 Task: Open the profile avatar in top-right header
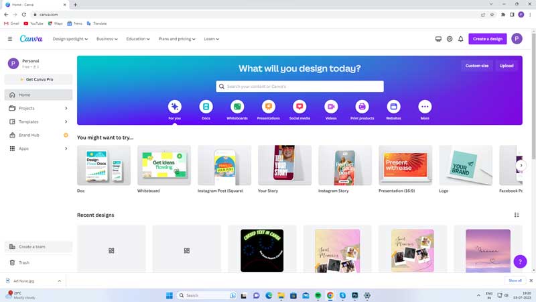click(x=517, y=39)
